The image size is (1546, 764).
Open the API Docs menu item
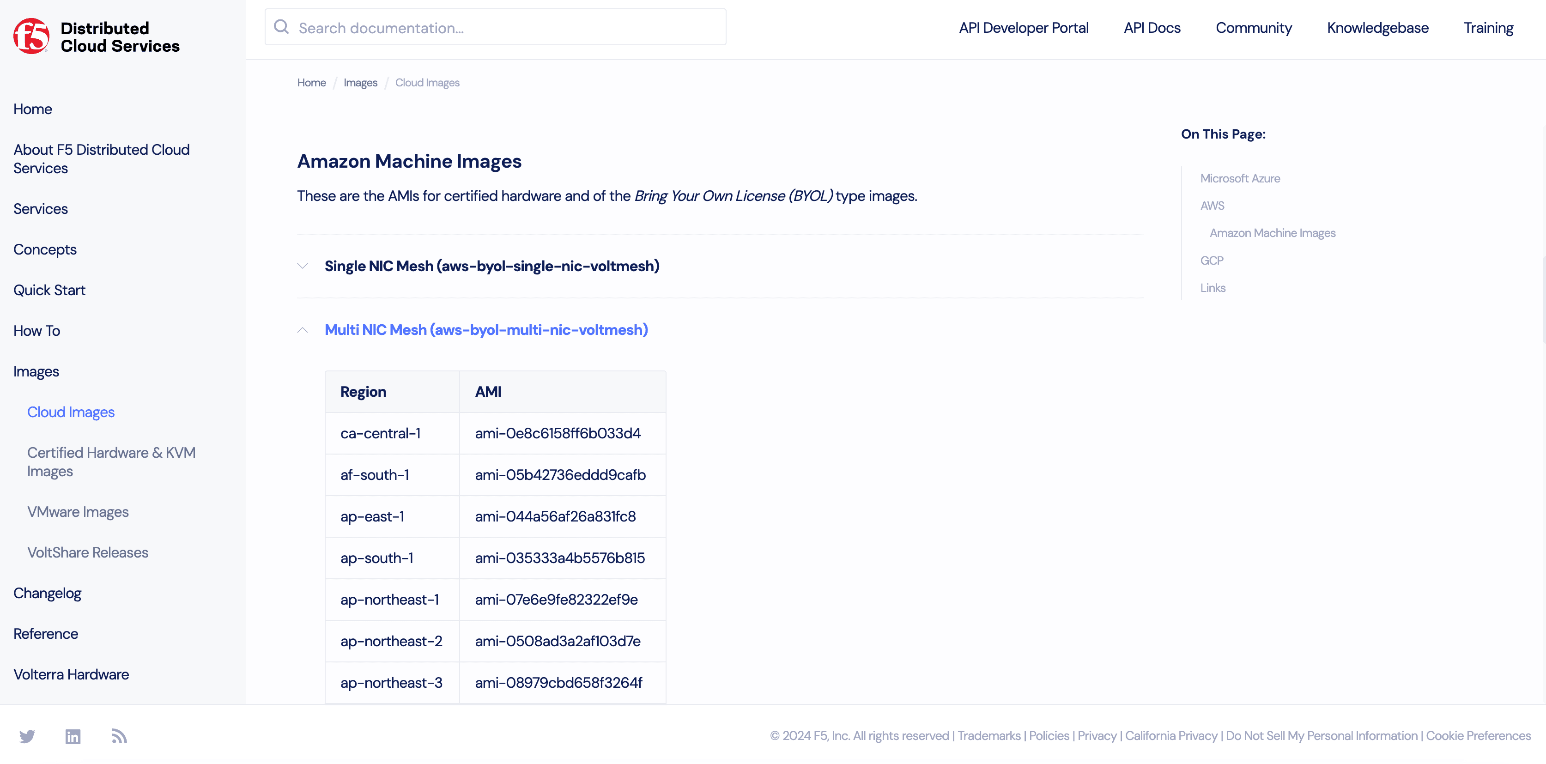(1151, 28)
